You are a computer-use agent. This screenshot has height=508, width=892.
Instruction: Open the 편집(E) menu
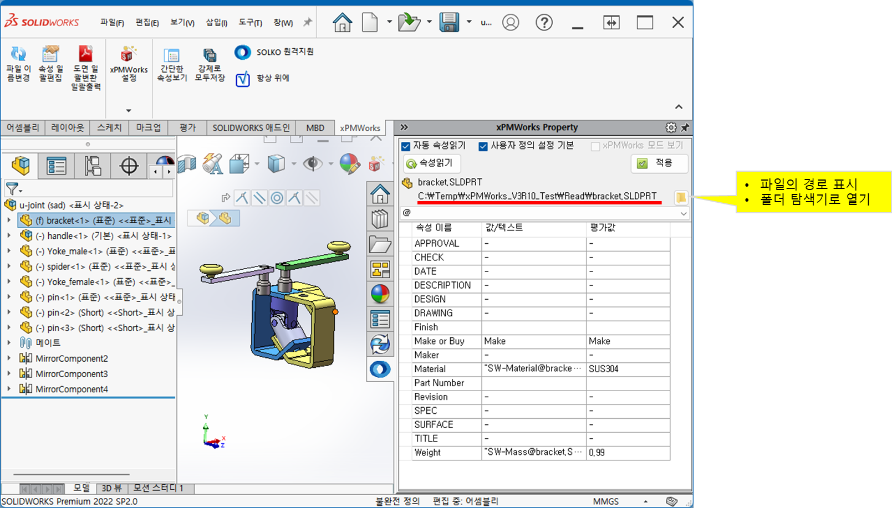[147, 23]
